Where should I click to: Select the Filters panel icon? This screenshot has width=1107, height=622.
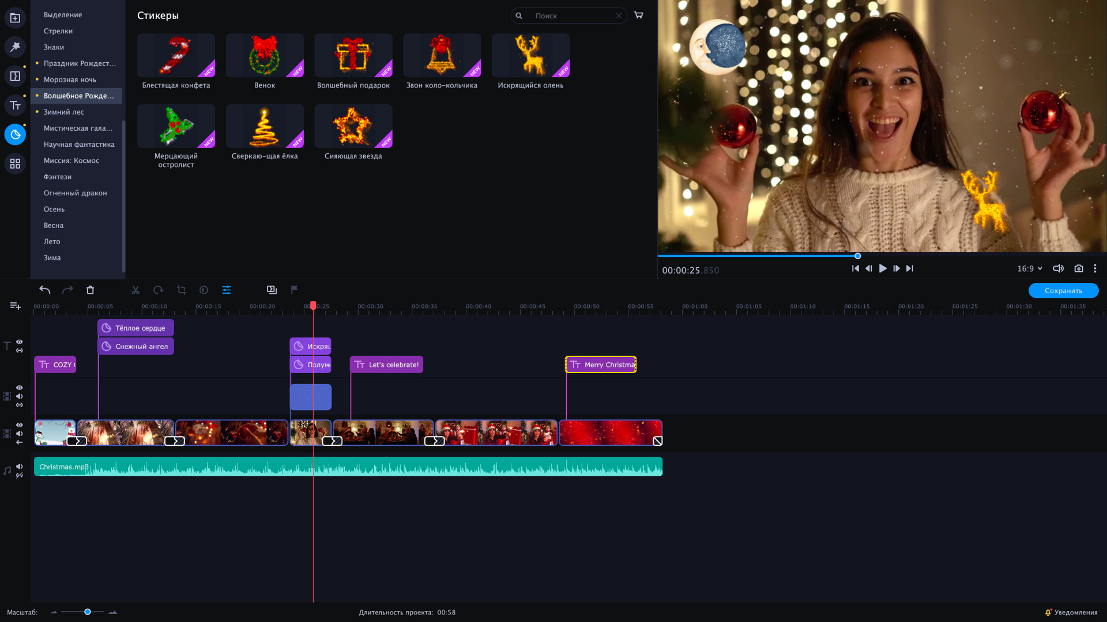click(15, 47)
